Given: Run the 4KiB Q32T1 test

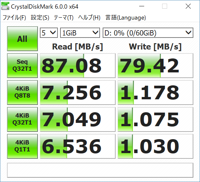Looking at the screenshot, I should click(22, 120).
